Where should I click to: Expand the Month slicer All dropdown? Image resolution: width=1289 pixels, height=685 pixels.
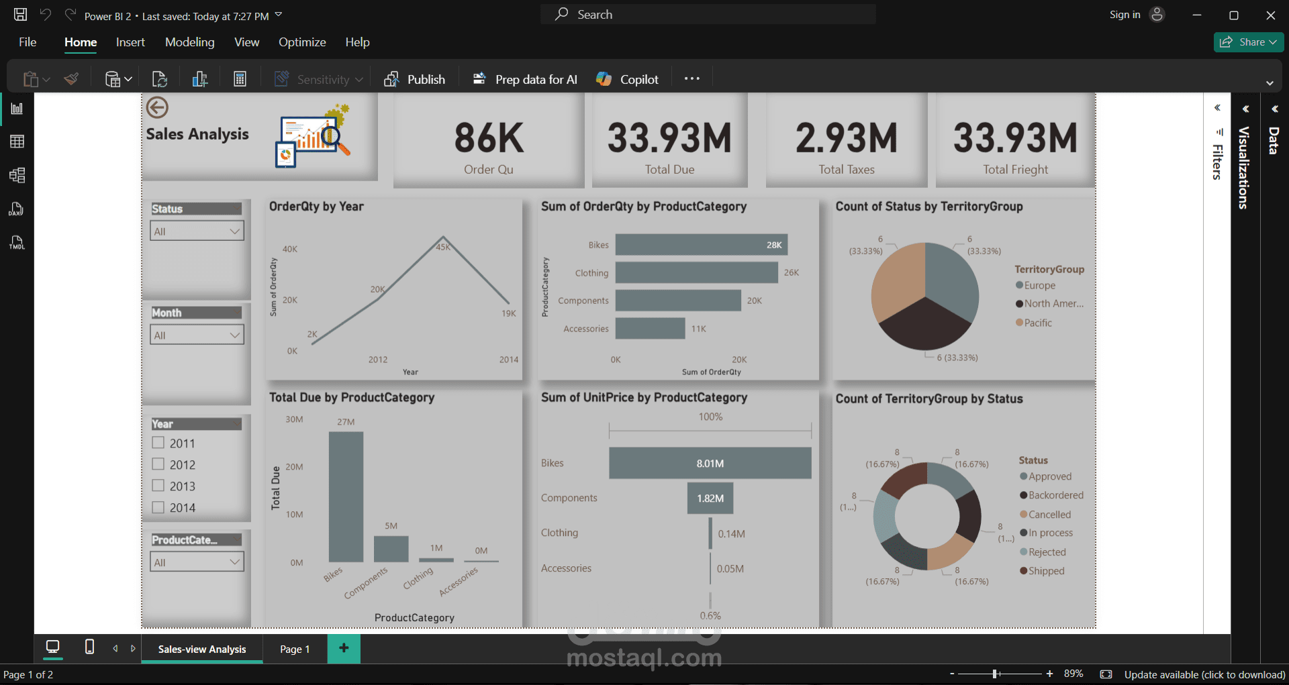pyautogui.click(x=234, y=335)
